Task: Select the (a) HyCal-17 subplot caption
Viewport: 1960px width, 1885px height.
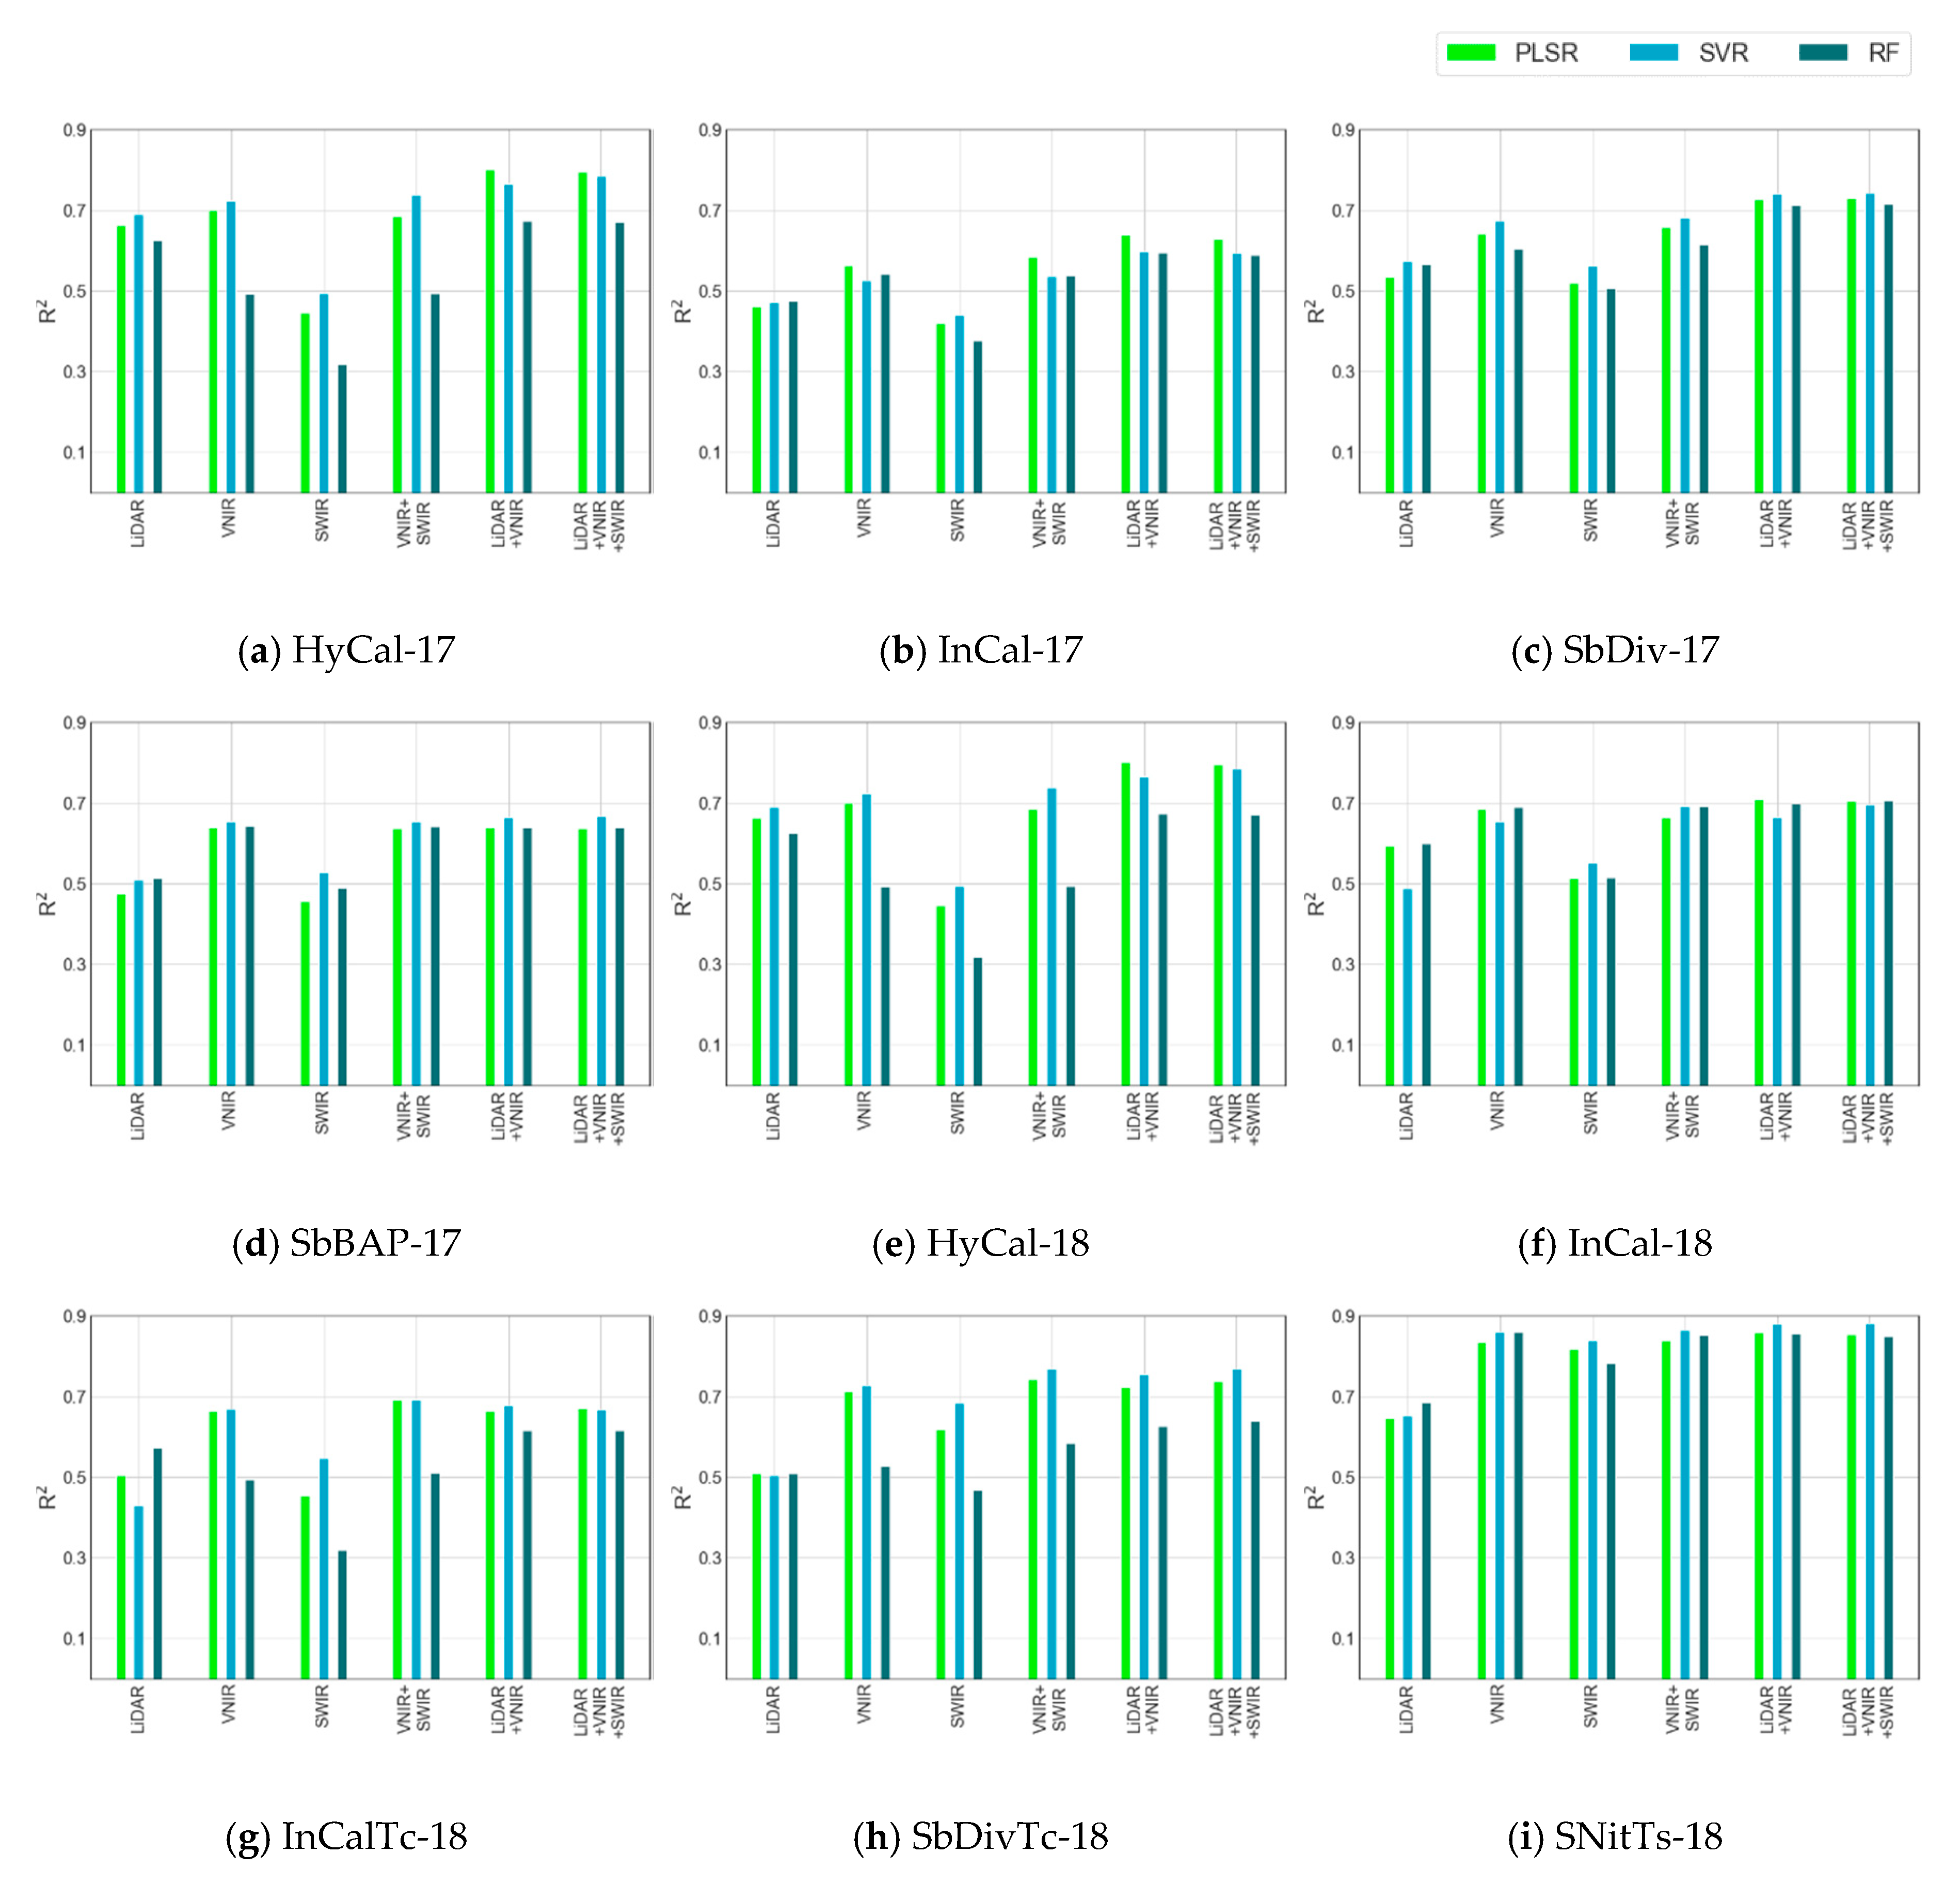Action: (346, 651)
